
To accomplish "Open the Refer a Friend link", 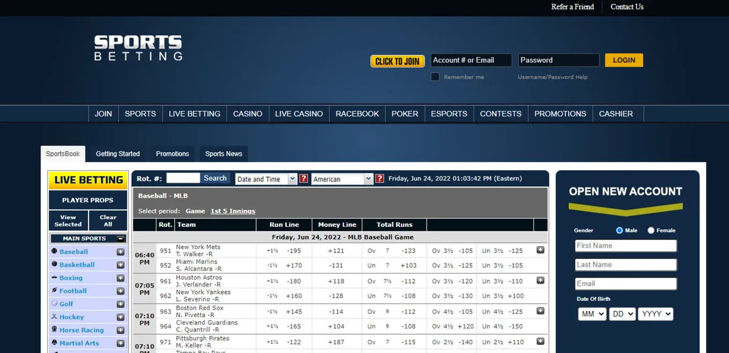I will (x=572, y=7).
